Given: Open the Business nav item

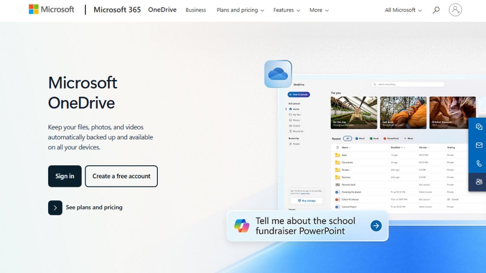Looking at the screenshot, I should click(195, 10).
